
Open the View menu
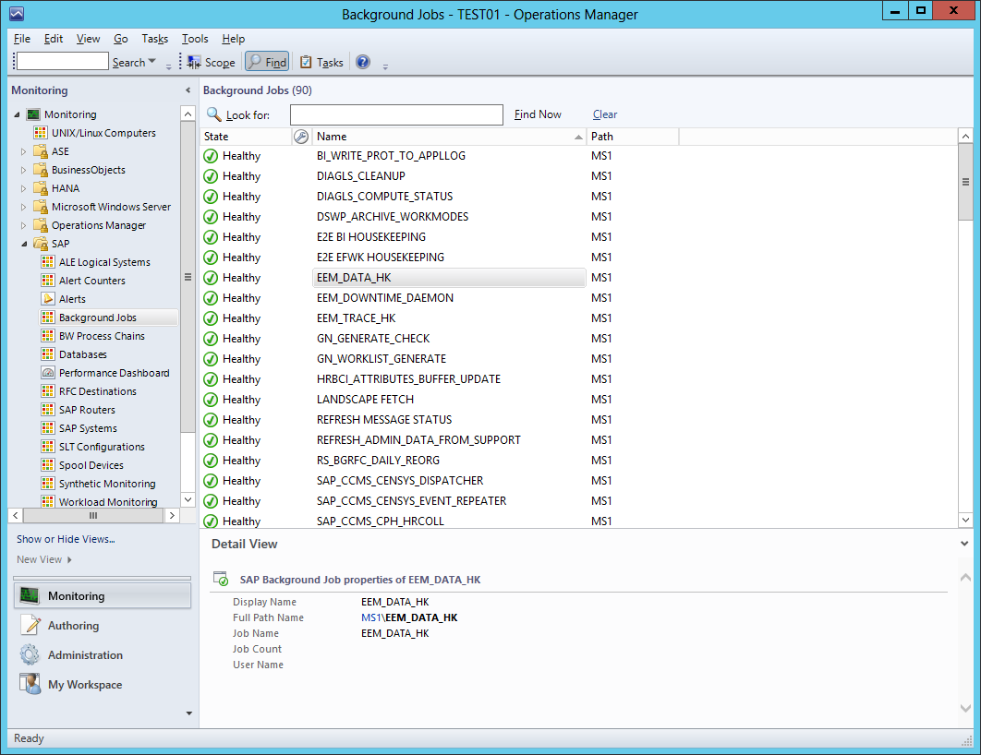pyautogui.click(x=88, y=39)
